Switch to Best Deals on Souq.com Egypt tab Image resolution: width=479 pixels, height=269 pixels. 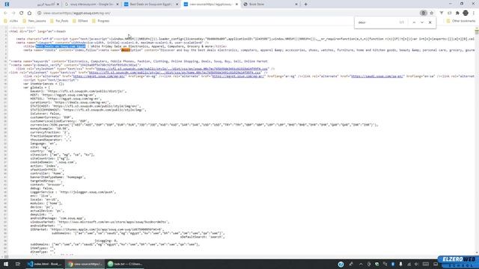pyautogui.click(x=151, y=4)
